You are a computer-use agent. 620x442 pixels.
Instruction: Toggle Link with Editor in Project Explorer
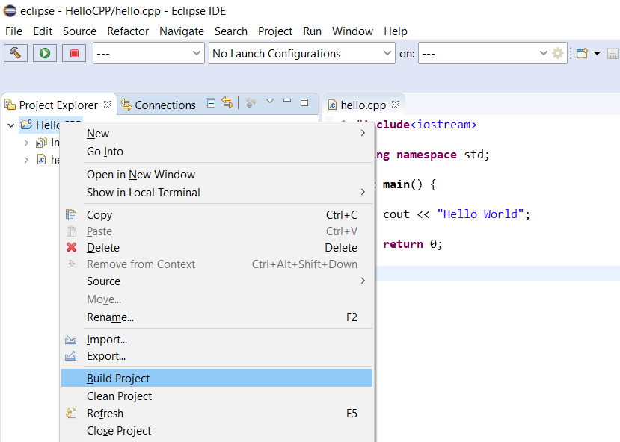pos(227,103)
